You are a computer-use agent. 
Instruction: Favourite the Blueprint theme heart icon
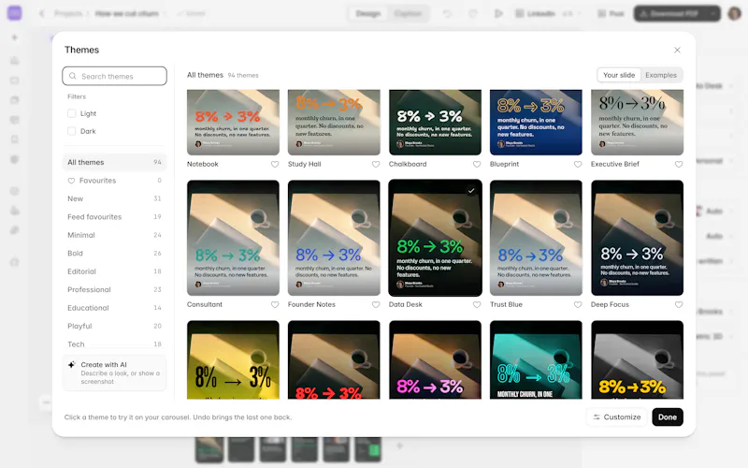click(x=578, y=165)
